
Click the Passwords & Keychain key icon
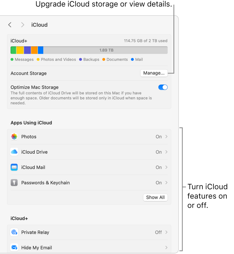point(14,182)
